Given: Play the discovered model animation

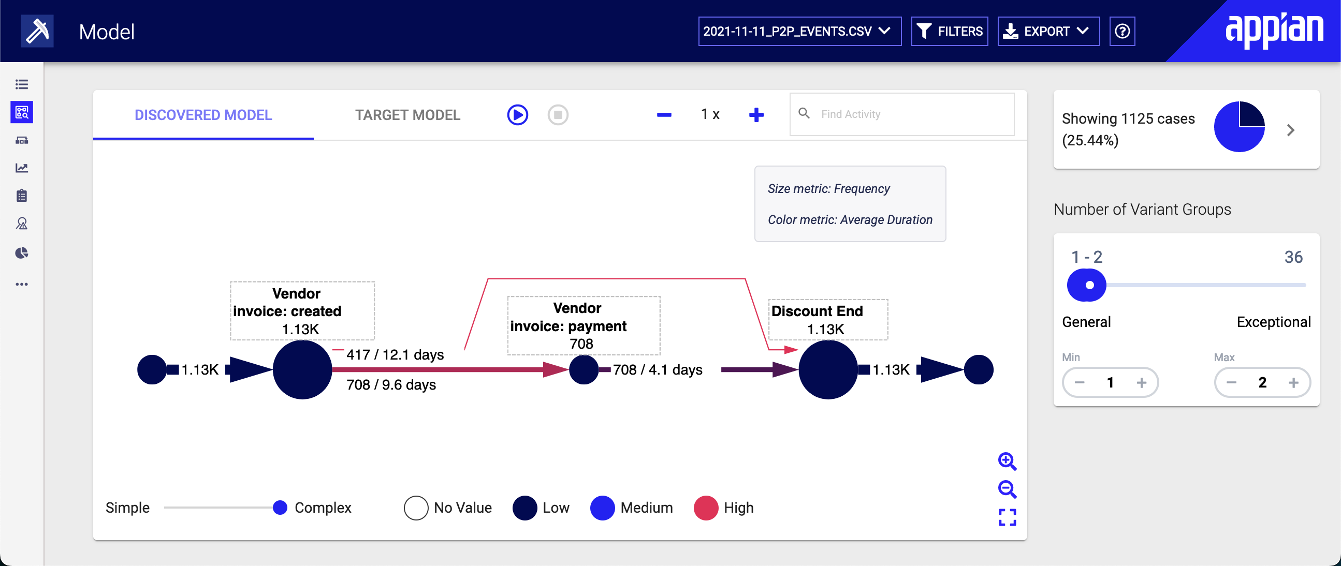Looking at the screenshot, I should [x=518, y=114].
